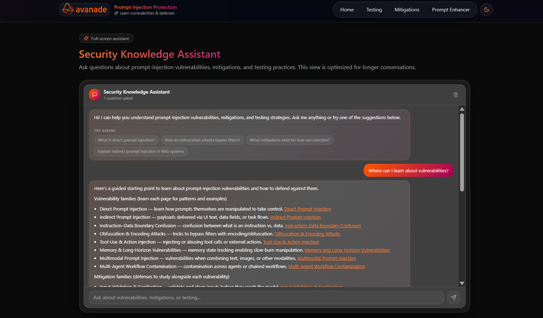Open the Home nav item
Image resolution: width=543 pixels, height=318 pixels.
pyautogui.click(x=347, y=10)
